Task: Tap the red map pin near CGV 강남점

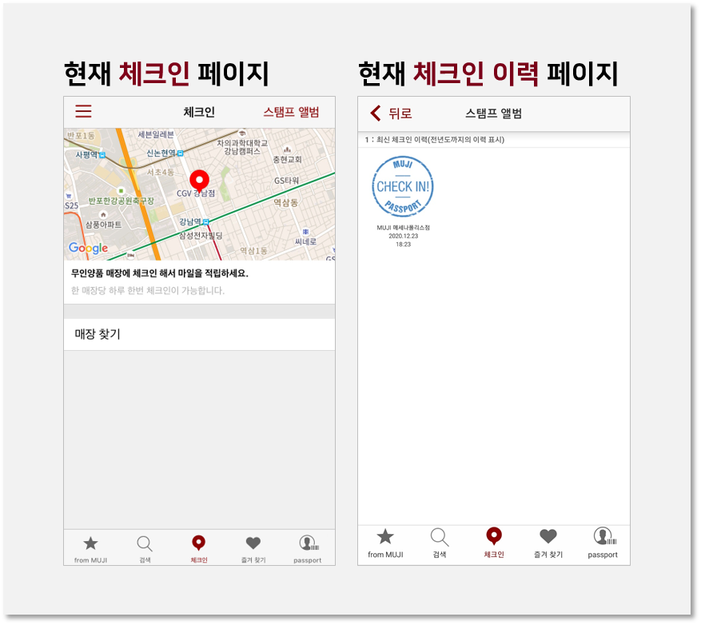Action: click(x=199, y=179)
